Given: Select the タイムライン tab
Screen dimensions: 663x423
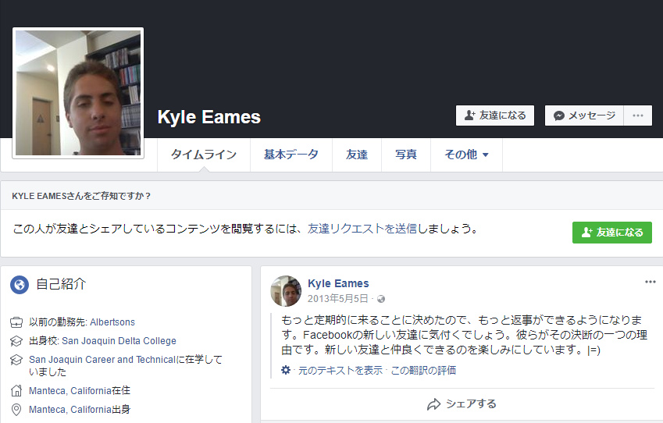Looking at the screenshot, I should click(x=204, y=155).
